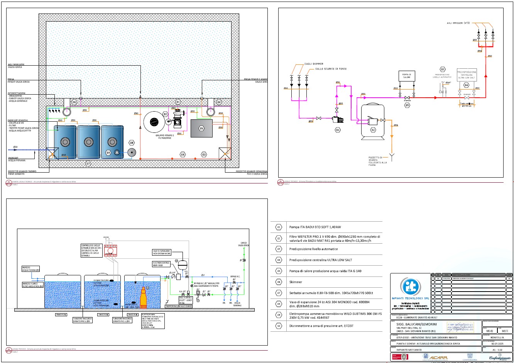Click the Impianti Tecnologici SRL logo
Screen dimensions: 514x363
pos(410,289)
